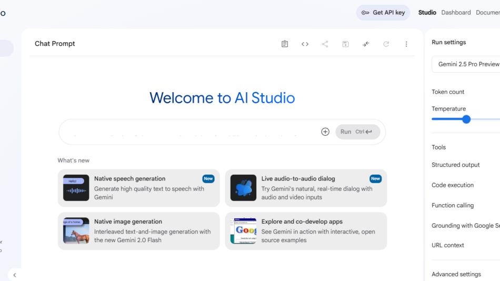Open the Dashboard tab
The height and width of the screenshot is (281, 500).
[x=456, y=13]
